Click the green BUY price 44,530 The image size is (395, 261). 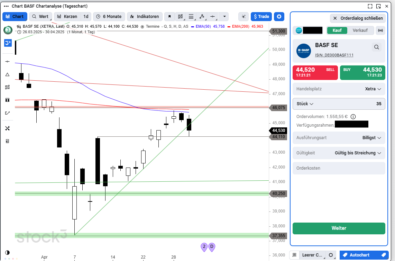[x=362, y=73]
